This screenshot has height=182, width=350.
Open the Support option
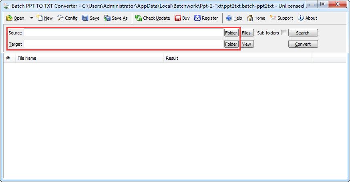(282, 18)
